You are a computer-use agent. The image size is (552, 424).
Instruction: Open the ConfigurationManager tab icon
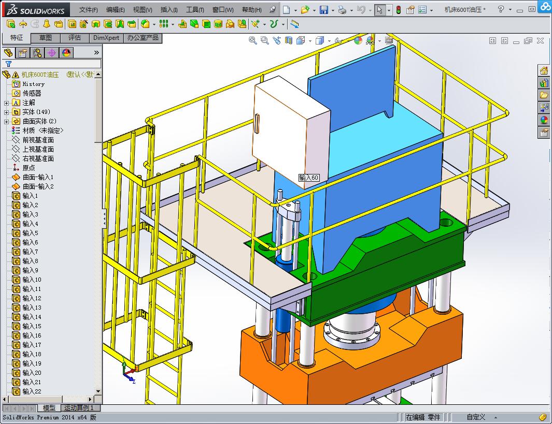37,53
